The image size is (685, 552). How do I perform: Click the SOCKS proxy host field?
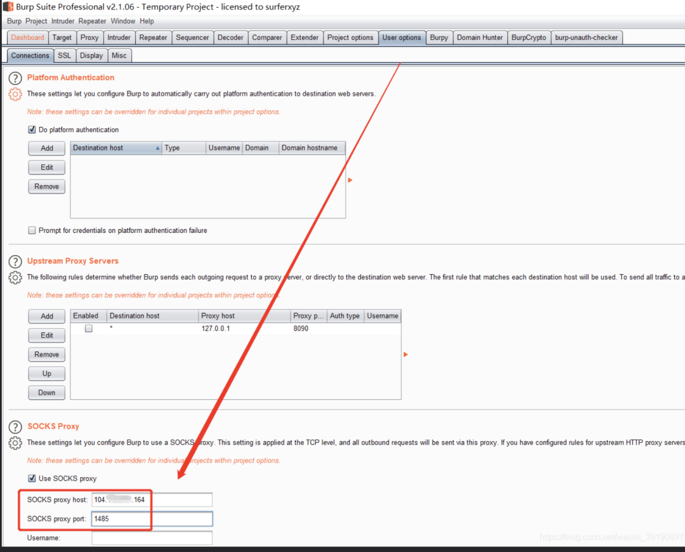tap(152, 499)
